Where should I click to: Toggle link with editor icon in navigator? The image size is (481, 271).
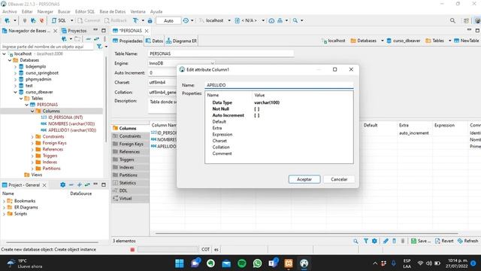click(96, 39)
